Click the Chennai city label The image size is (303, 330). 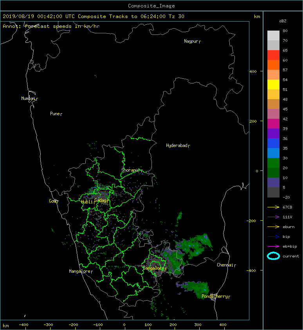(225, 265)
